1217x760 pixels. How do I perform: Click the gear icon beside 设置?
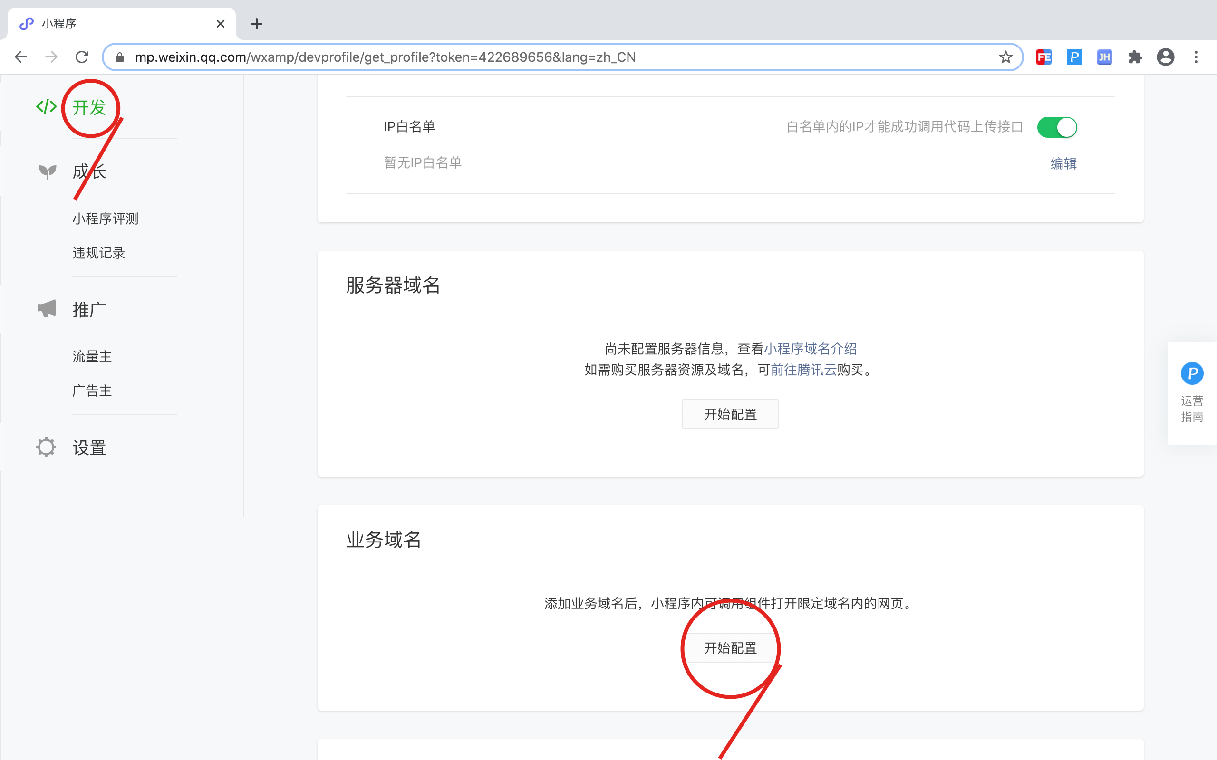tap(46, 447)
